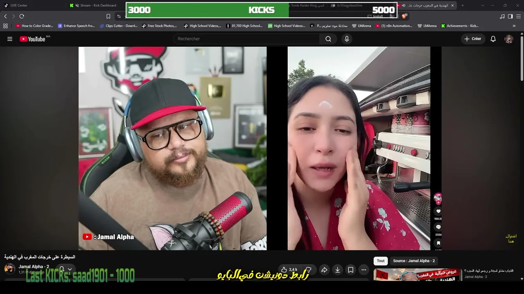
Task: Select the Tout filter chip
Action: pyautogui.click(x=381, y=261)
